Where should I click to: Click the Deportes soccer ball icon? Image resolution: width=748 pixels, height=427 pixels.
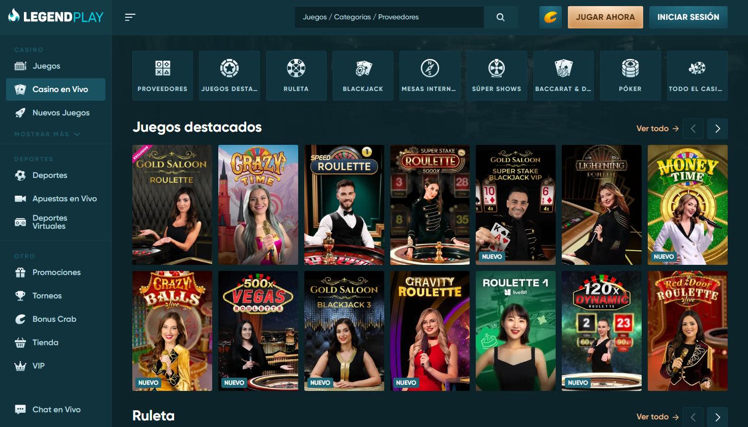point(20,175)
